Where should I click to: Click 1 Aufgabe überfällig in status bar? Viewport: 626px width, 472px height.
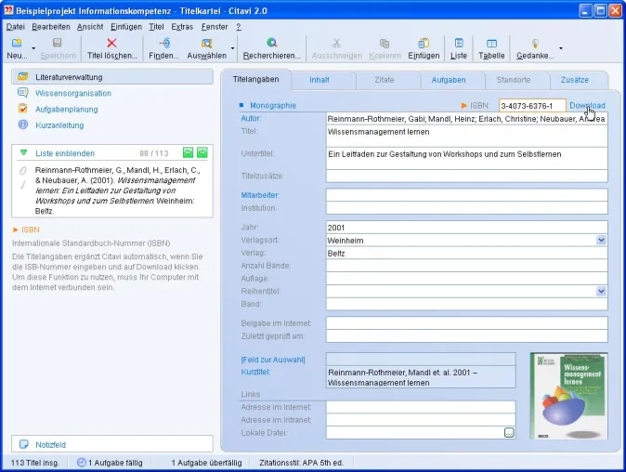tap(206, 463)
